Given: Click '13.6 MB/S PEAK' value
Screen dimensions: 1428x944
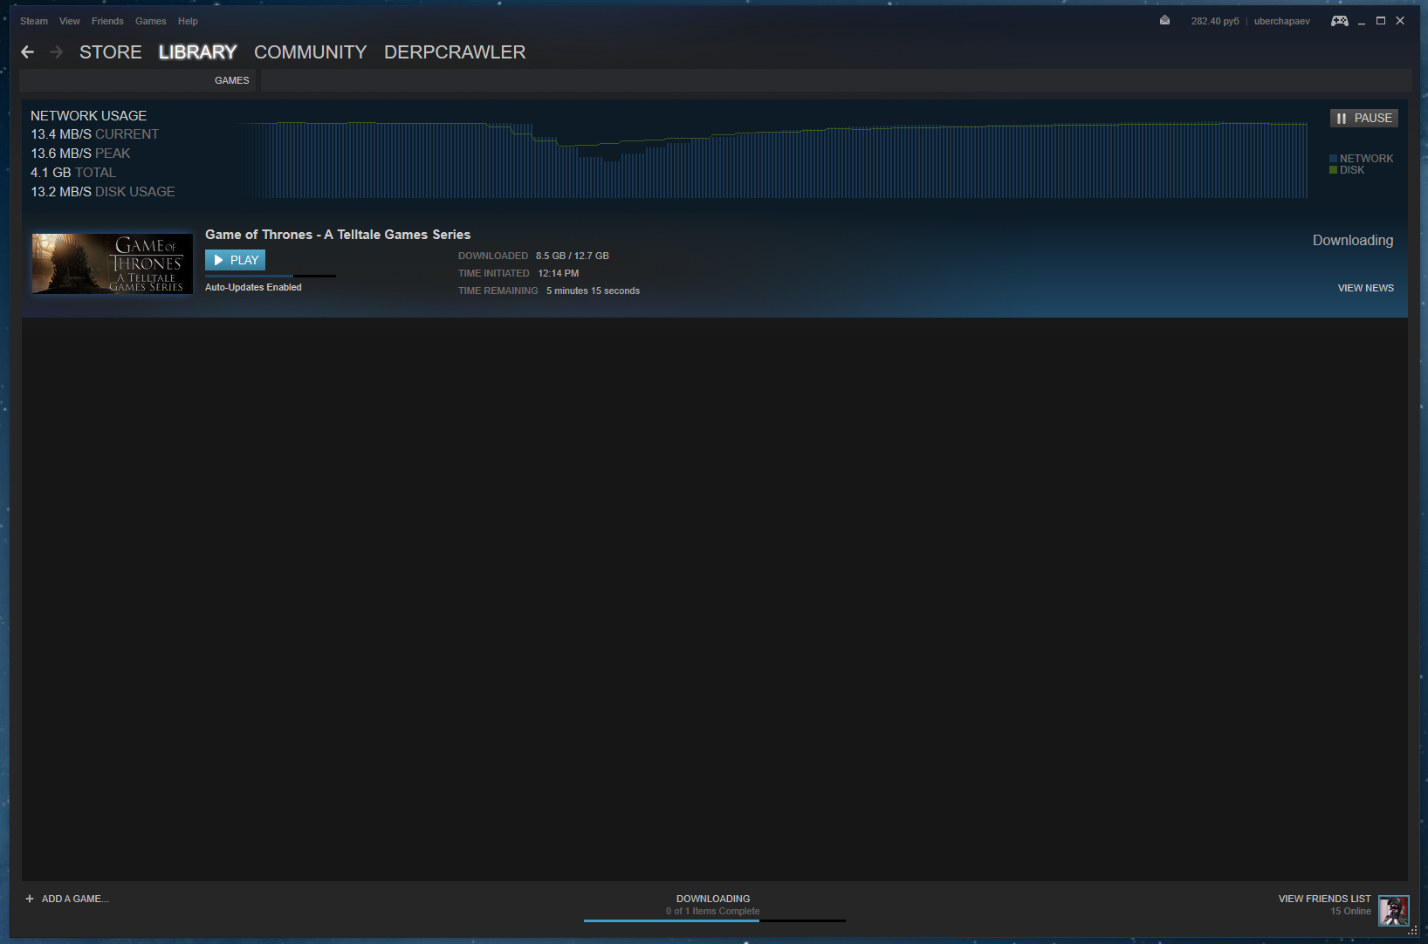Looking at the screenshot, I should [80, 154].
